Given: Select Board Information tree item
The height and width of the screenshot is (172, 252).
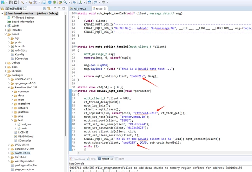Looking at the screenshot, I should (21, 22).
